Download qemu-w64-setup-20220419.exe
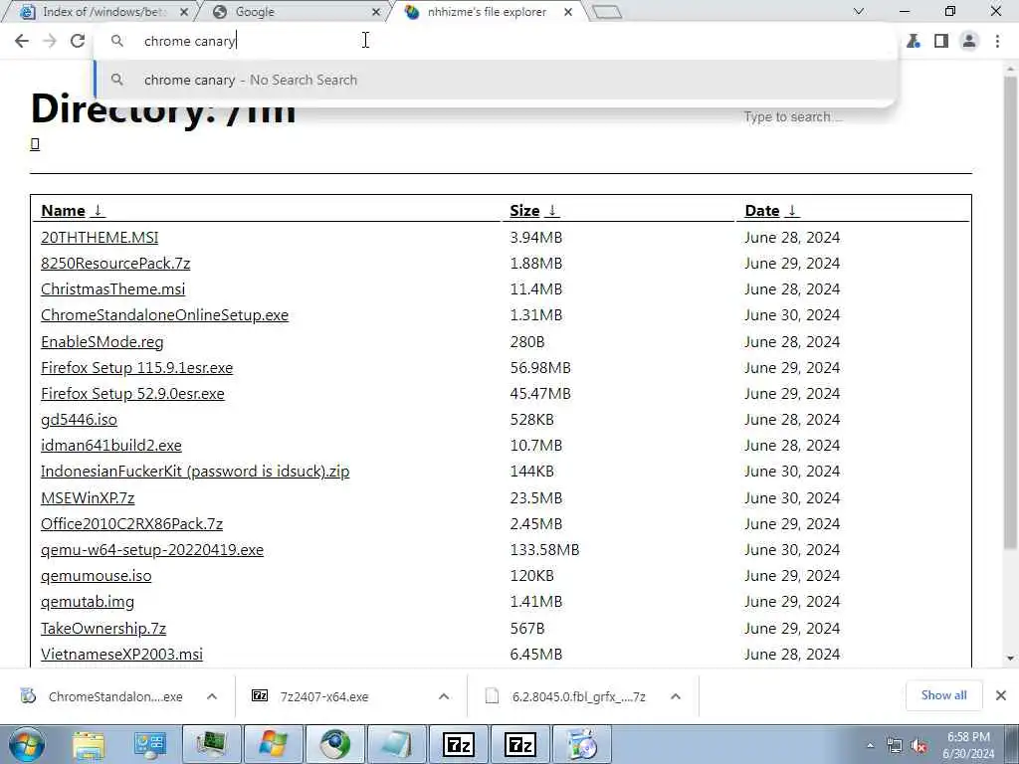The image size is (1019, 764). click(x=152, y=550)
